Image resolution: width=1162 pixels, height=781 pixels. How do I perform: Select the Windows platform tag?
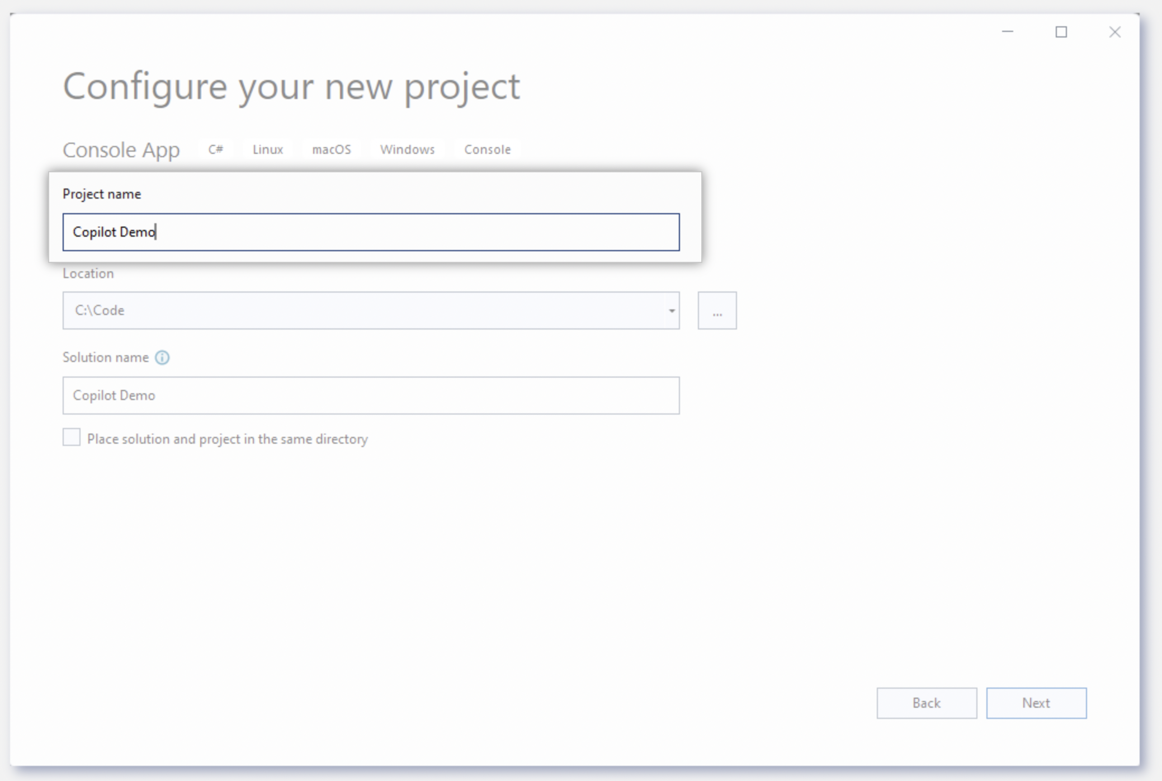407,149
